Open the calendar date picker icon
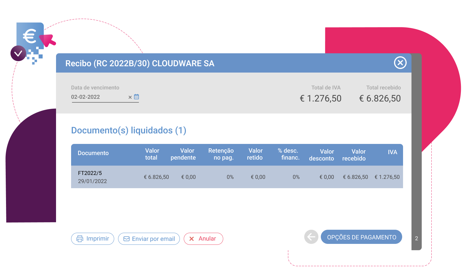This screenshot has width=463, height=277. [136, 97]
